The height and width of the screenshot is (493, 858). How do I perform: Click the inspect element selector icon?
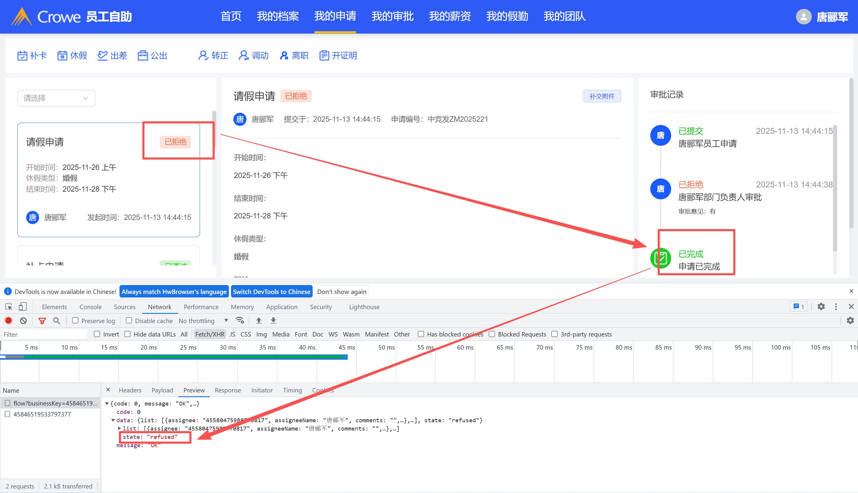[x=9, y=307]
